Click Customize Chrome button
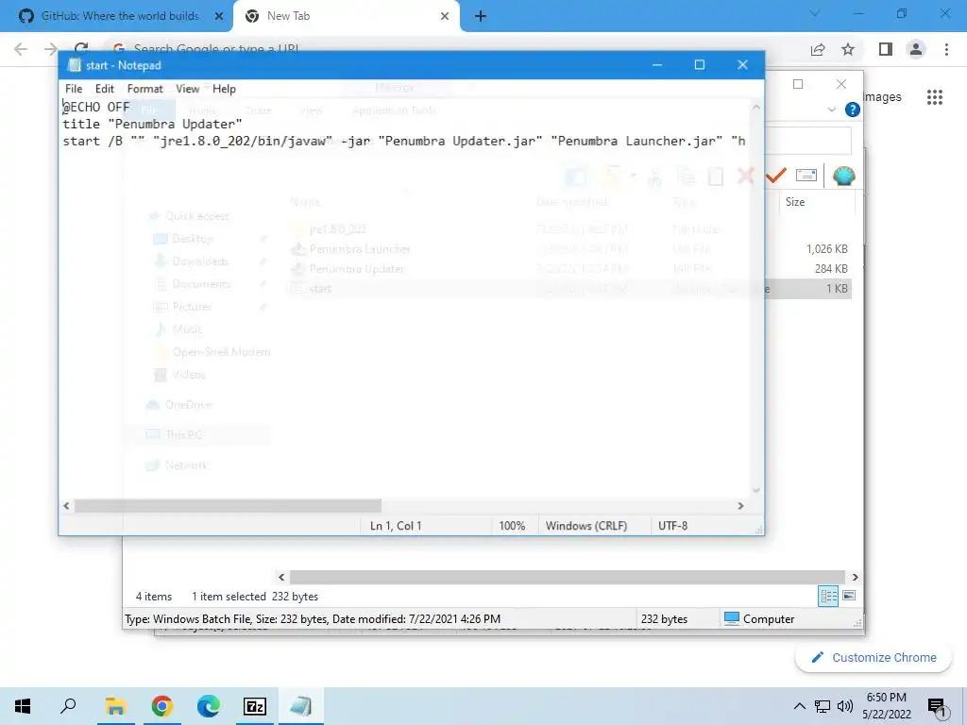The image size is (967, 725). click(x=874, y=658)
